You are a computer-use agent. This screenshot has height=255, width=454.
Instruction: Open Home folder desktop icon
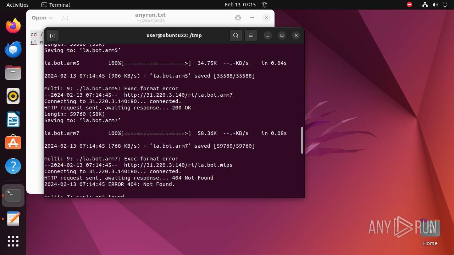[430, 232]
